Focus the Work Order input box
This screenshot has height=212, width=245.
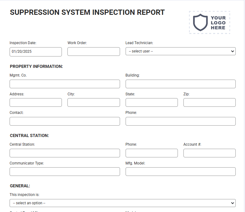pyautogui.click(x=94, y=52)
